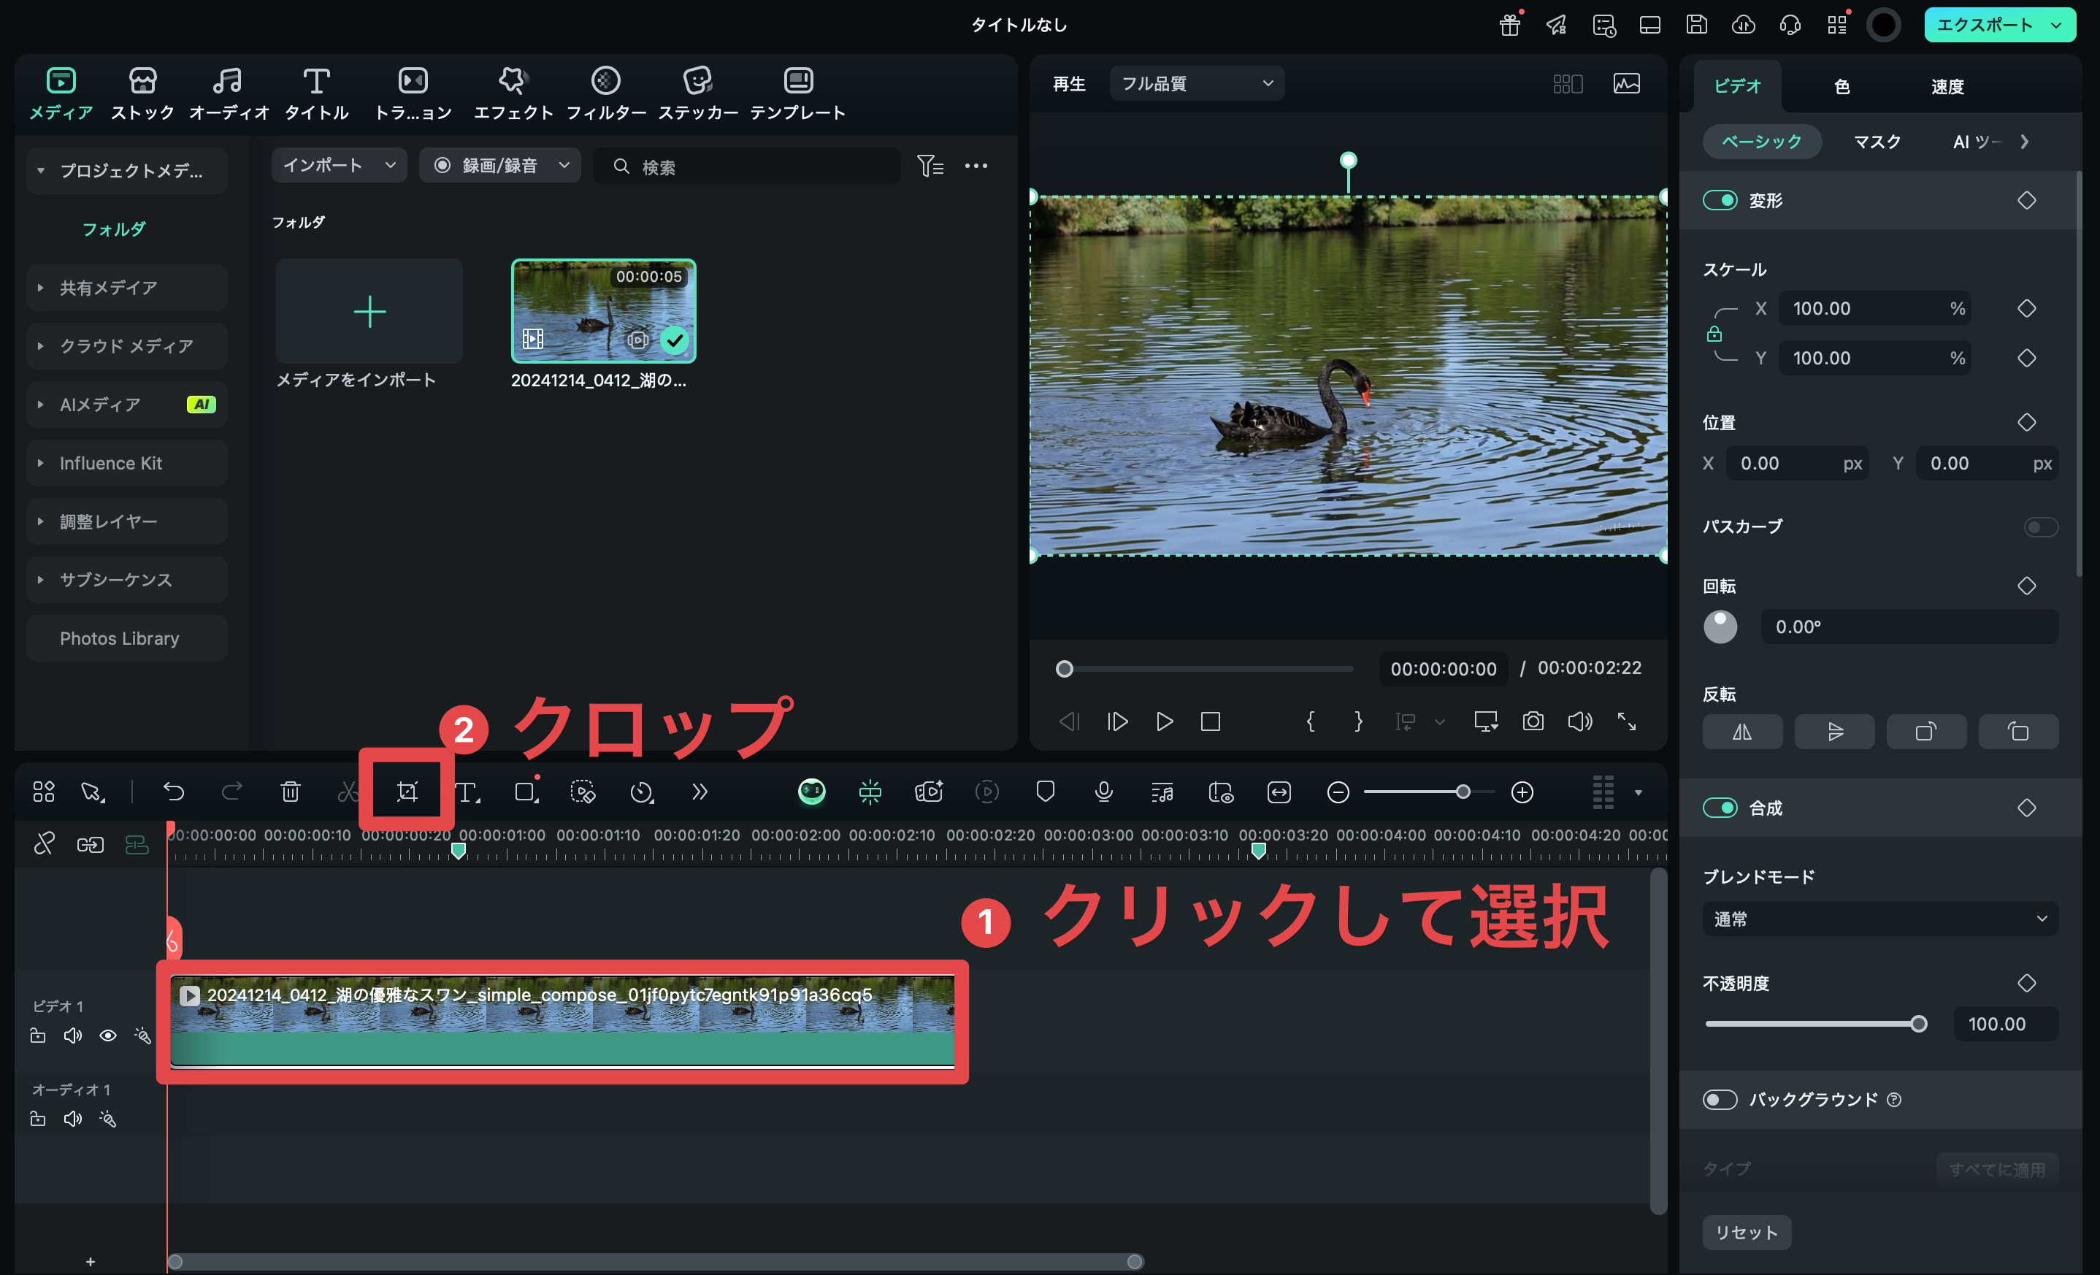Click the preview volume speaker icon
Screen dimensions: 2100x1275
tap(1580, 721)
